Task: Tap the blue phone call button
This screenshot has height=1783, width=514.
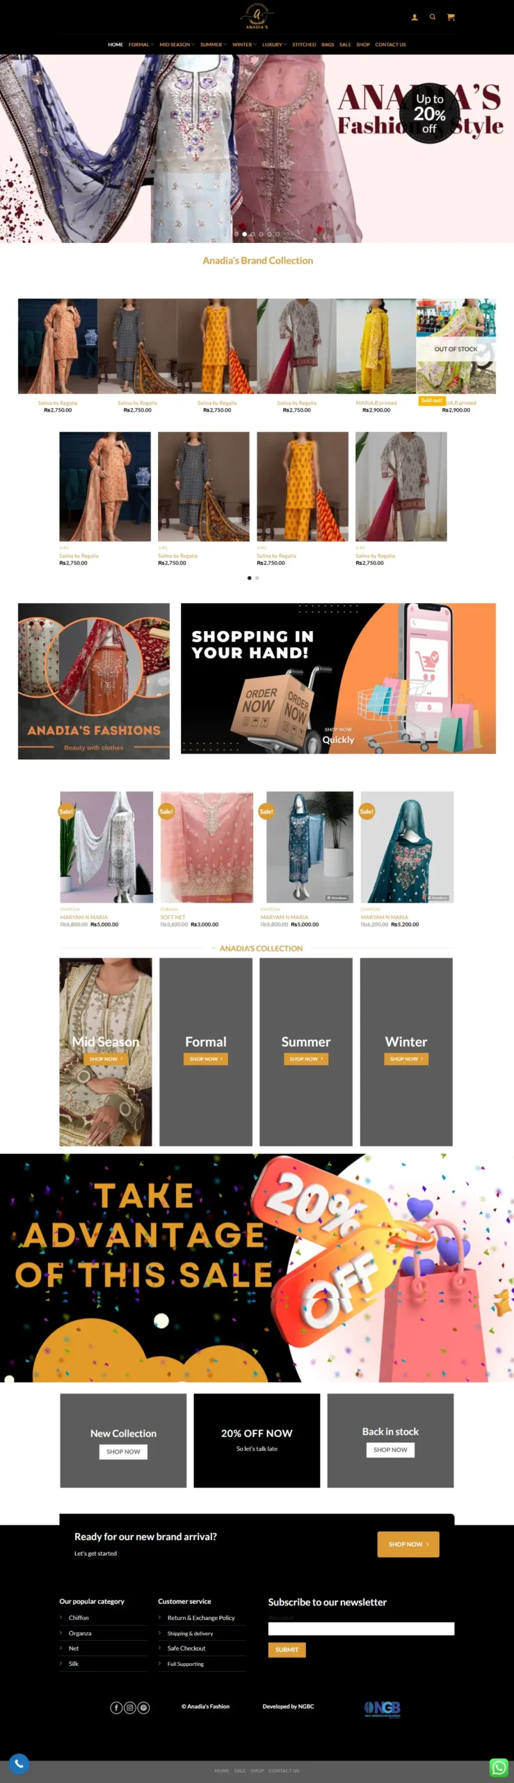Action: point(19,1763)
